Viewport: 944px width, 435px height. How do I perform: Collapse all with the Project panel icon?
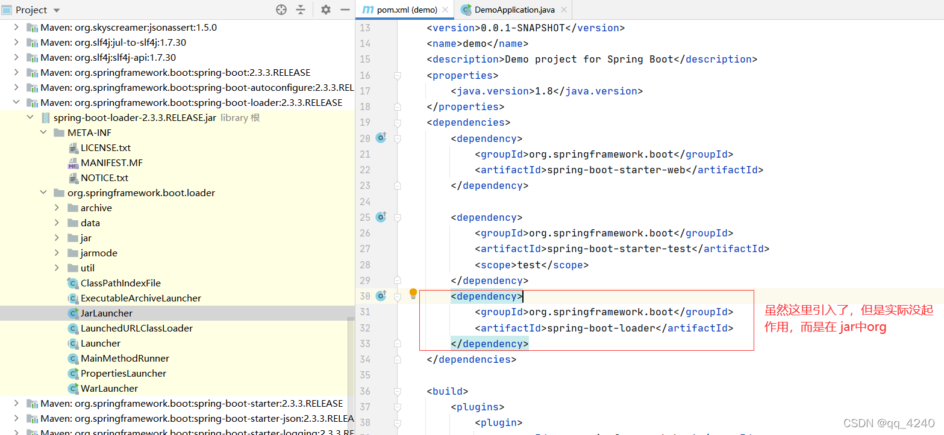point(301,10)
